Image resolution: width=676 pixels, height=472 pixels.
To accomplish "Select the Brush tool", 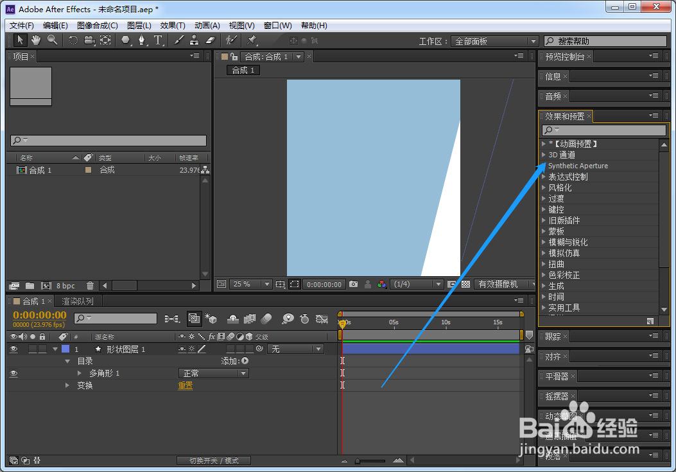I will click(178, 40).
